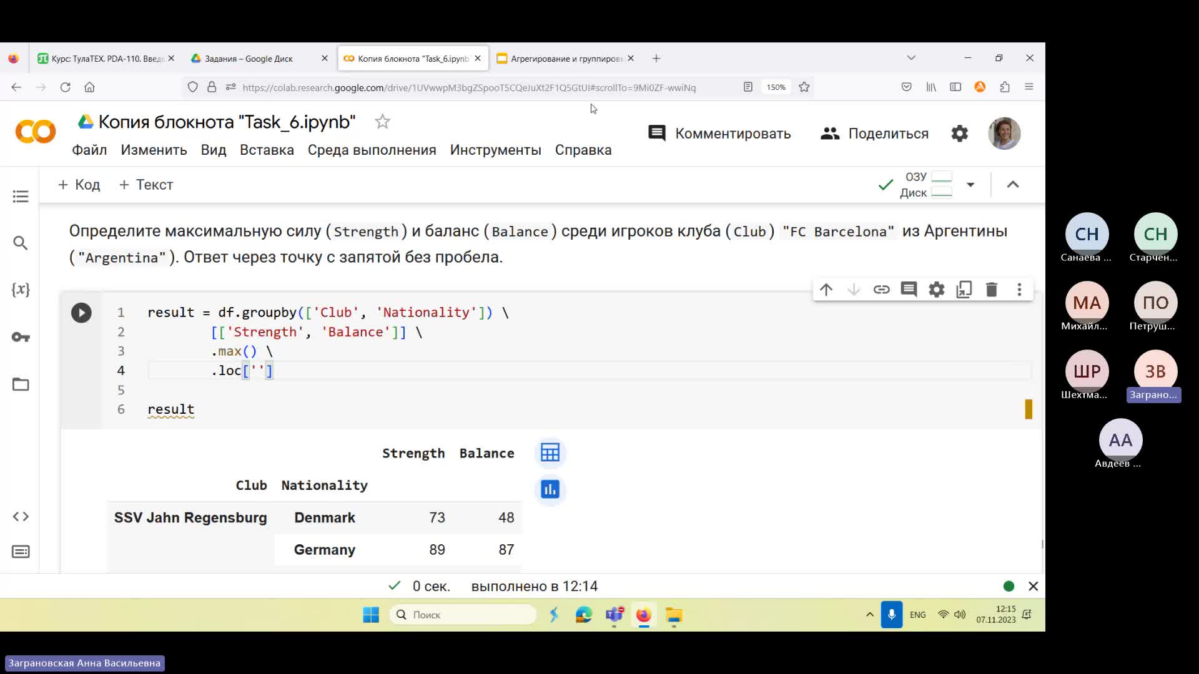Move cell down with arrow icon
The height and width of the screenshot is (674, 1199).
pyautogui.click(x=854, y=290)
